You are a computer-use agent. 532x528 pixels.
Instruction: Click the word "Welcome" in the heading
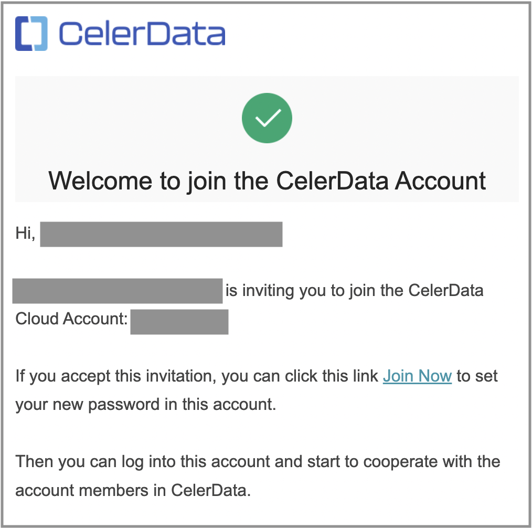100,181
